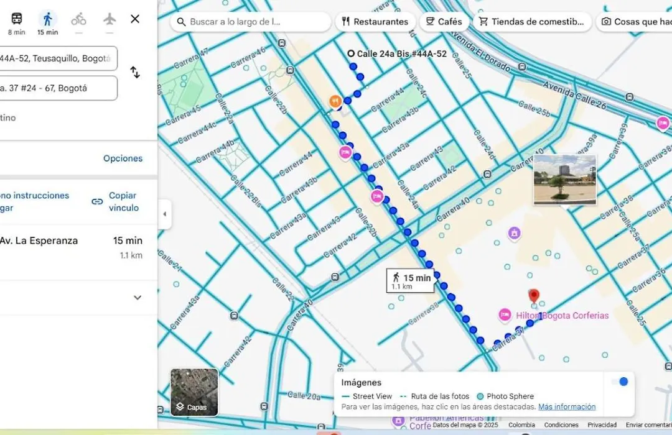Filter by Cosas que hacer chip
This screenshot has height=435, width=672.
coord(634,22)
